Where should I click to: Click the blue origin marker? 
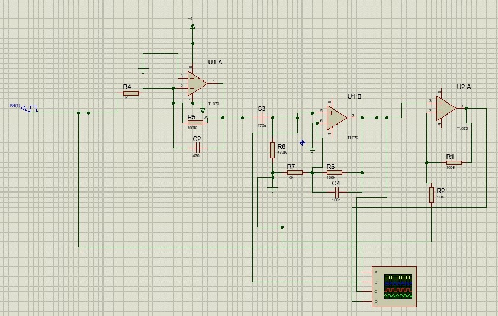coord(303,143)
